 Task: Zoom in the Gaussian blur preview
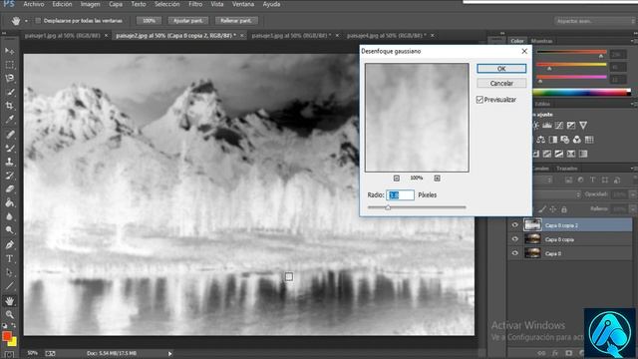click(x=437, y=179)
